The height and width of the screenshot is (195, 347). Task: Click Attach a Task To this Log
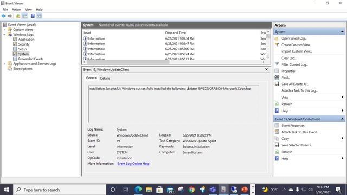pos(299,90)
